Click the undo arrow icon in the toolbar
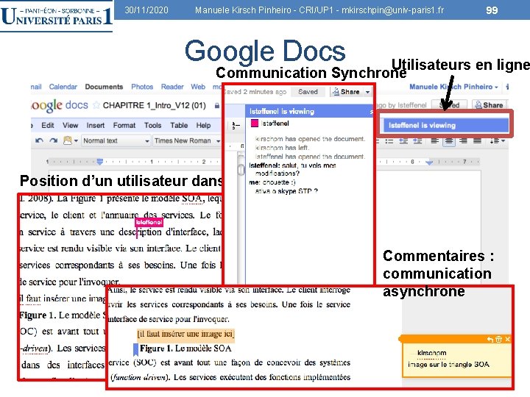The image size is (530, 397). pos(39,140)
